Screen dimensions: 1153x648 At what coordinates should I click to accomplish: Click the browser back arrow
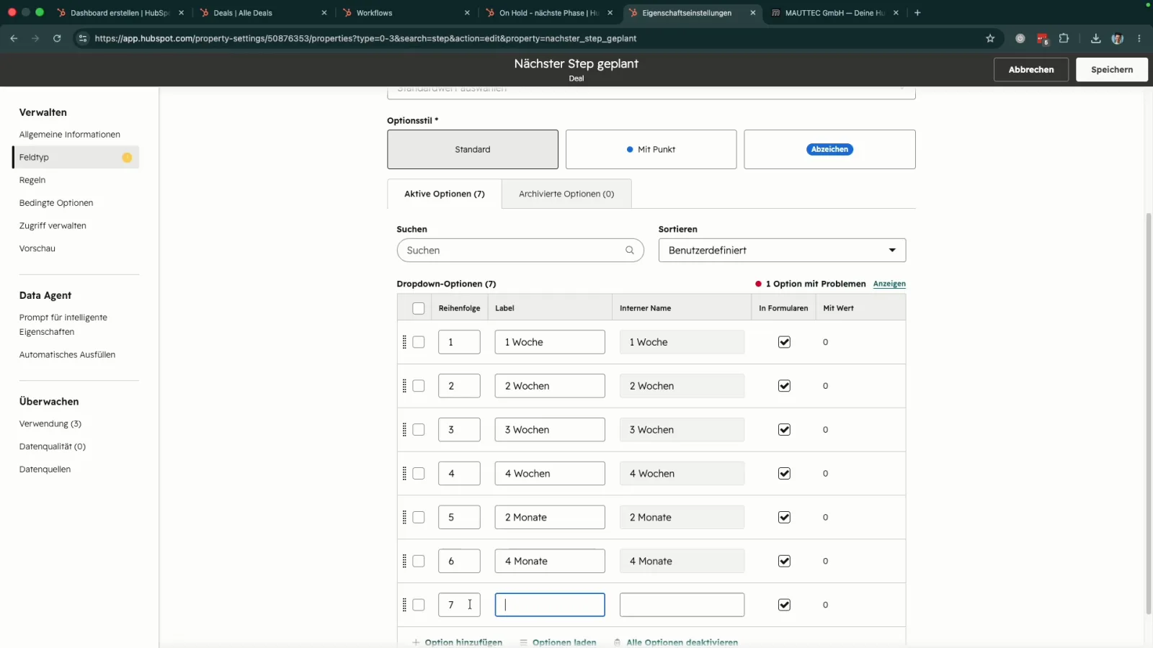click(14, 38)
